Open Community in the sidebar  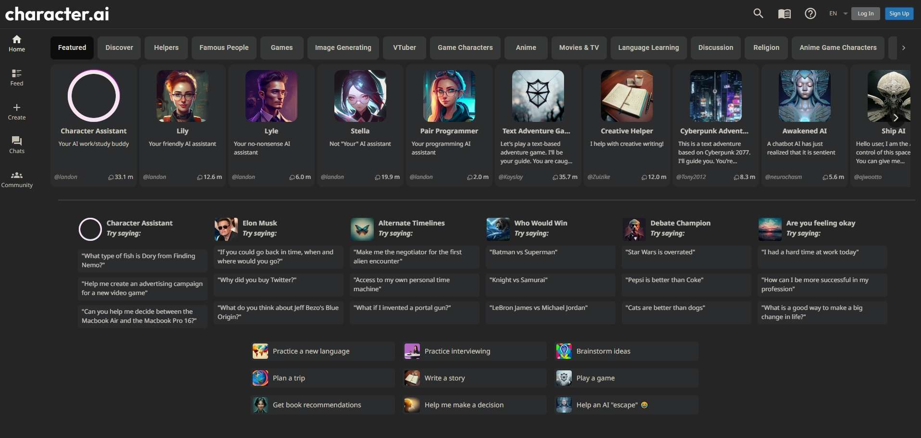coord(17,179)
